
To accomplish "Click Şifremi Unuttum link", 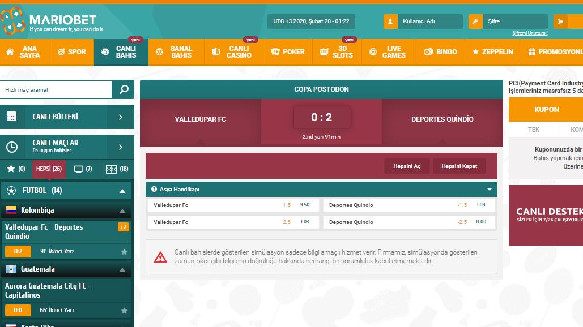I will pos(529,33).
